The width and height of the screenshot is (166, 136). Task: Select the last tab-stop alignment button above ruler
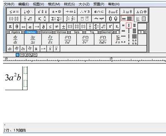point(35,55)
